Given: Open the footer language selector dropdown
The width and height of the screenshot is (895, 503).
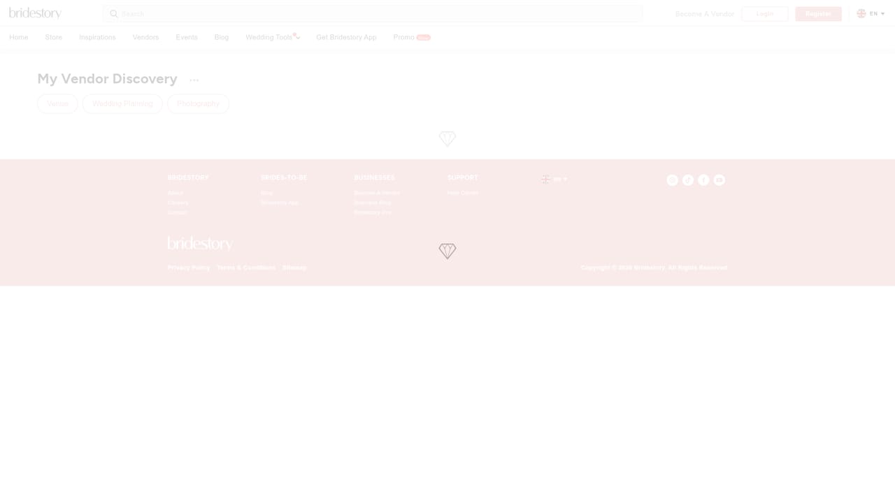Looking at the screenshot, I should pos(554,180).
